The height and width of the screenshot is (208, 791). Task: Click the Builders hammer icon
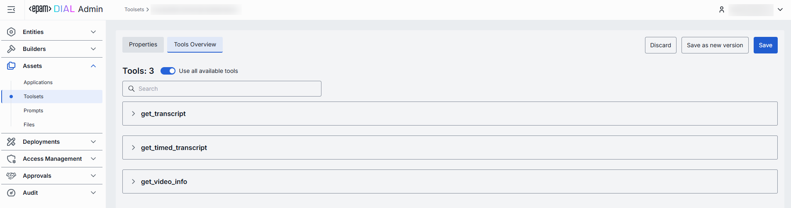point(12,49)
